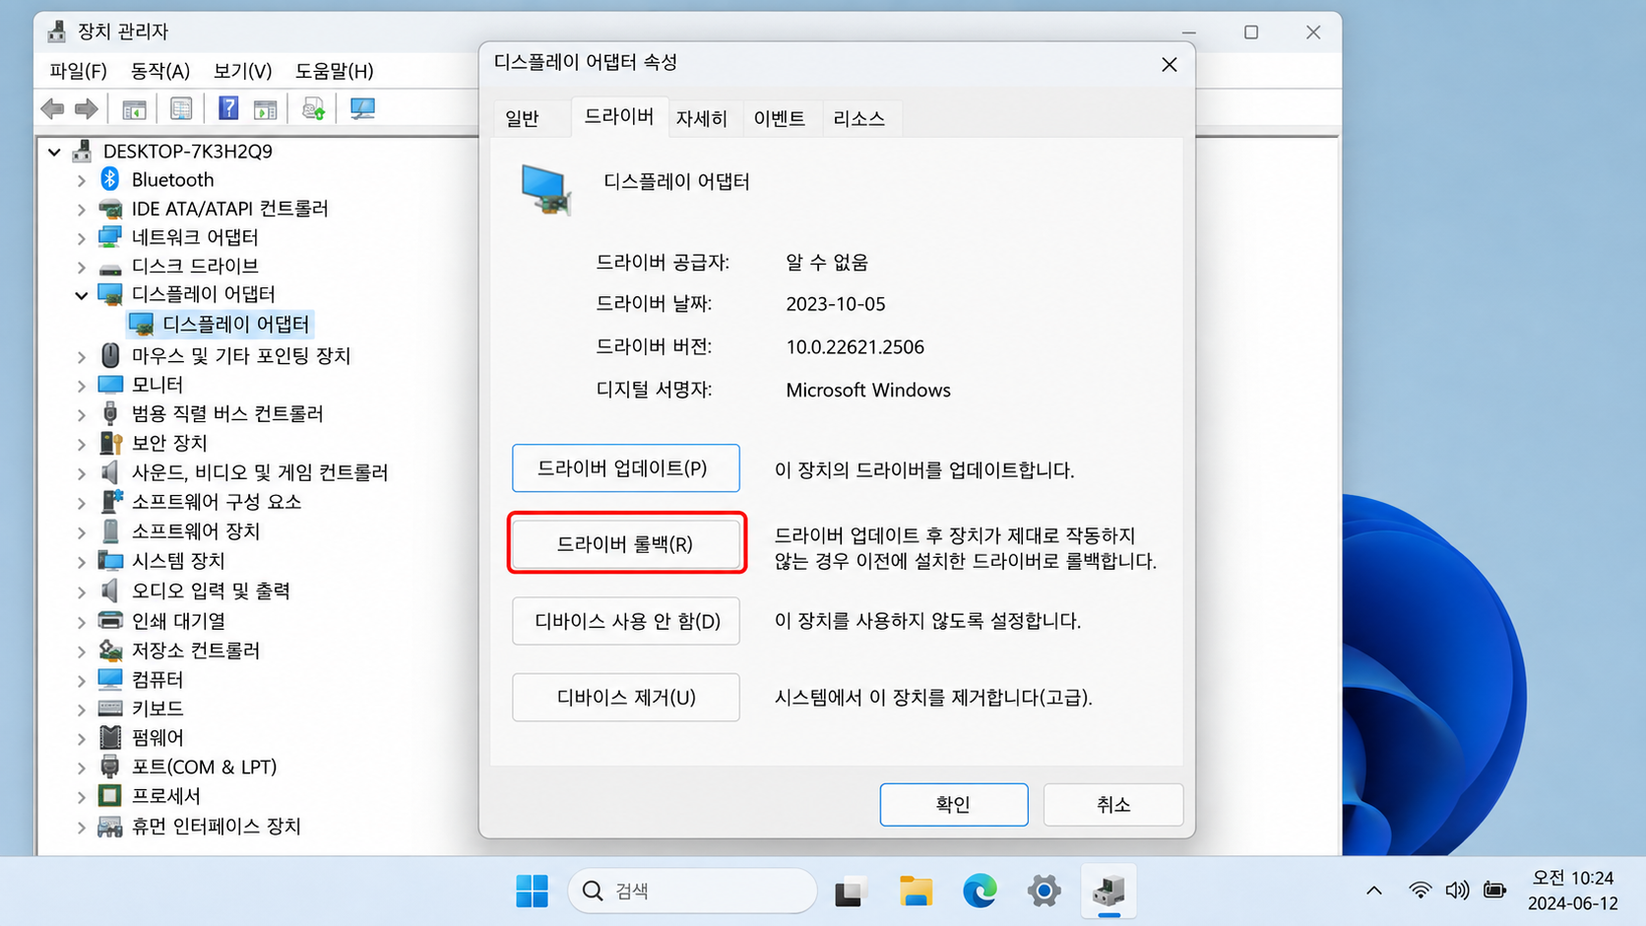
Task: Launch Microsoft Edge from the taskbar
Action: (980, 891)
